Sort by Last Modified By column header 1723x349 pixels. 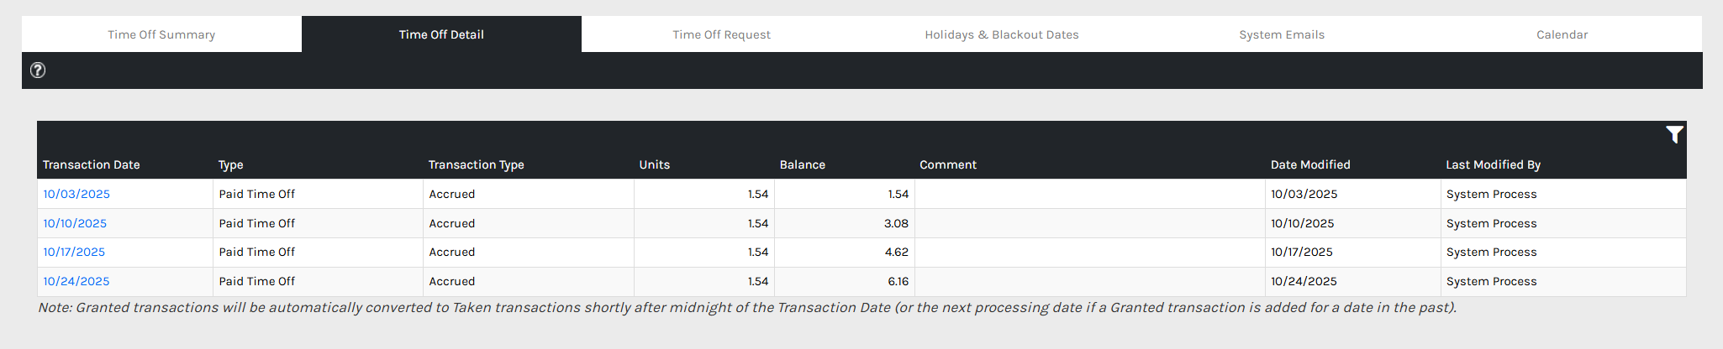(x=1494, y=164)
